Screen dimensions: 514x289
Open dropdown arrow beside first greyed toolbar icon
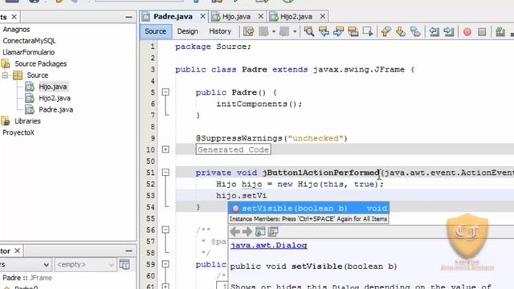point(274,32)
